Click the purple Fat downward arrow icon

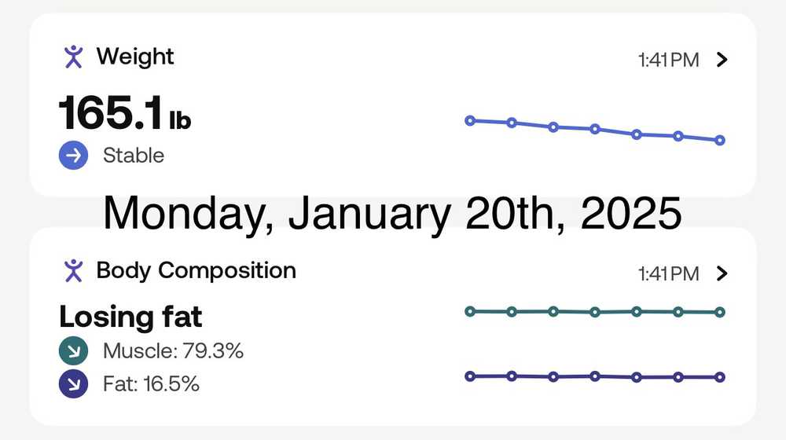[x=73, y=384]
